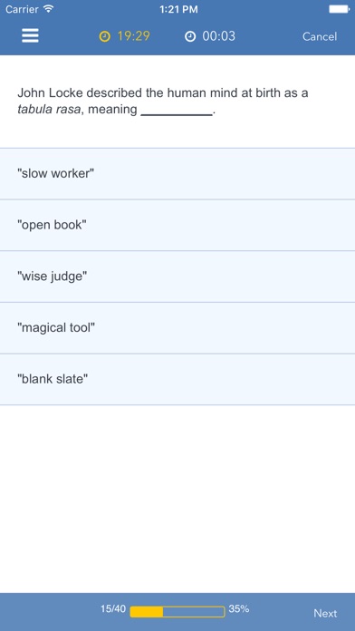Tap the yellow total time clock icon

coord(104,36)
